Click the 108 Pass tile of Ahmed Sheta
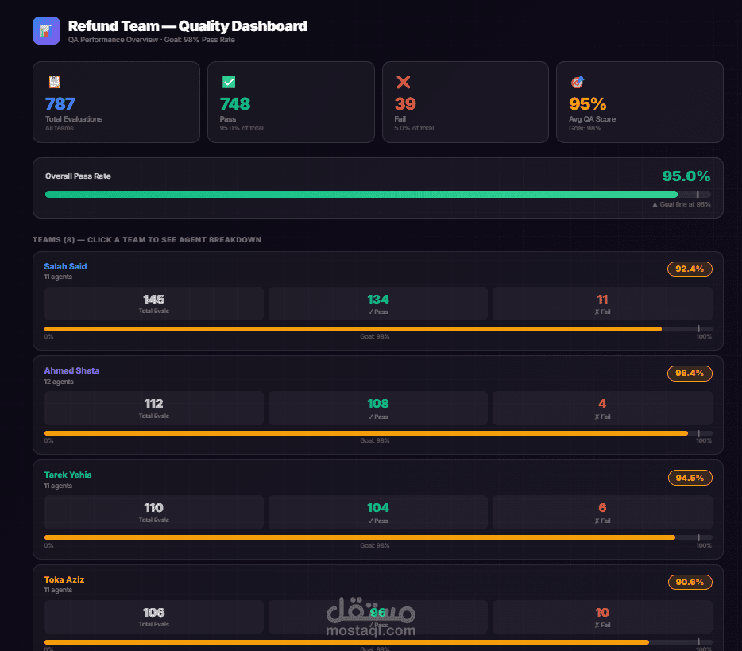Screen dimensions: 742x651 pos(377,408)
